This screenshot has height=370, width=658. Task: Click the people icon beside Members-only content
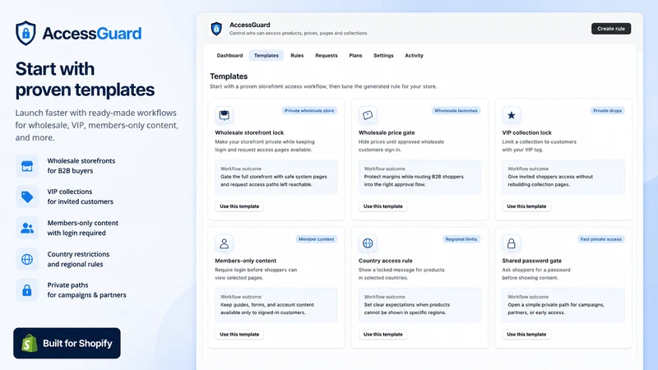click(x=27, y=228)
